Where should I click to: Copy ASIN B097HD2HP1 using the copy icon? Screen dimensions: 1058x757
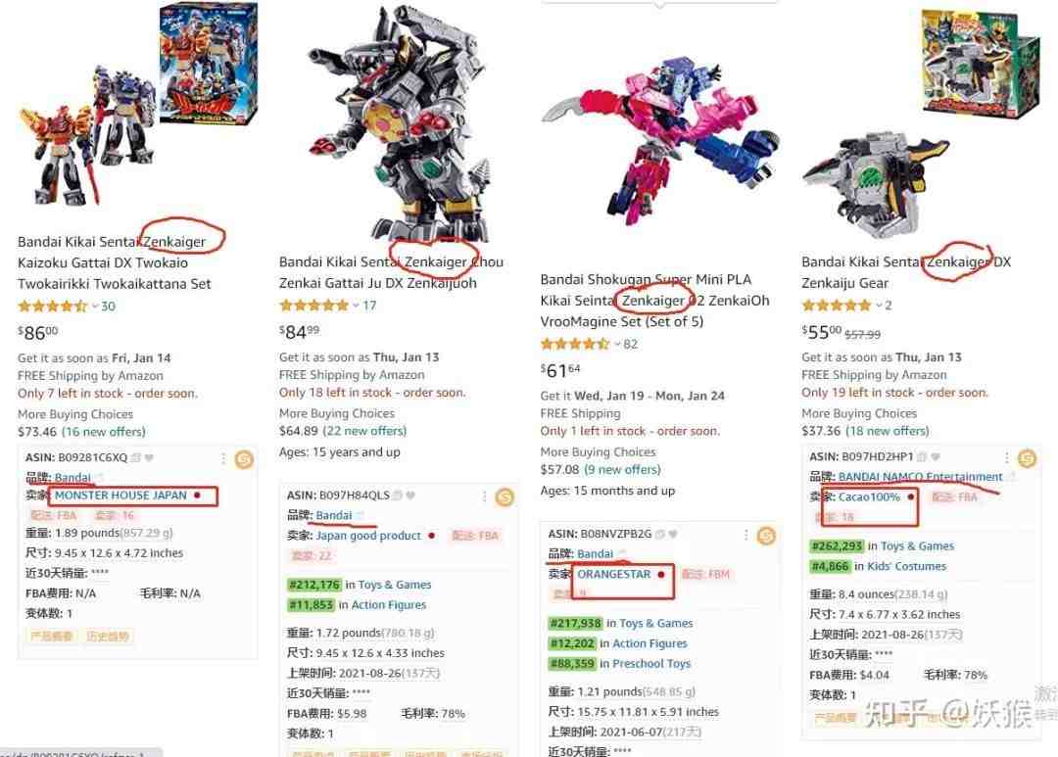(921, 456)
